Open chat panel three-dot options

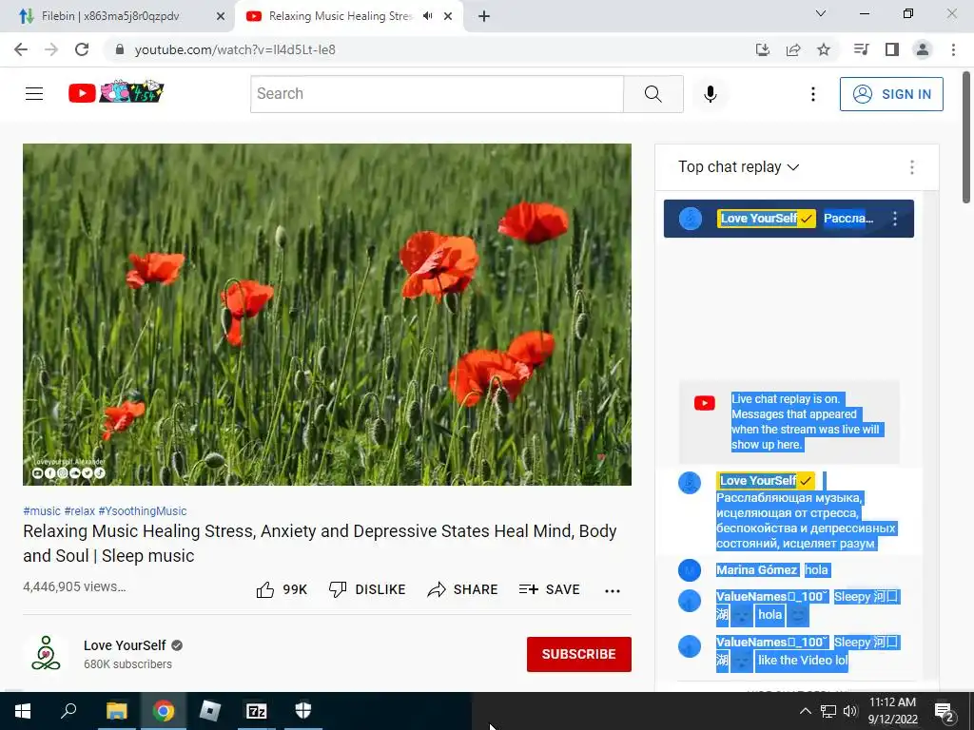point(911,167)
